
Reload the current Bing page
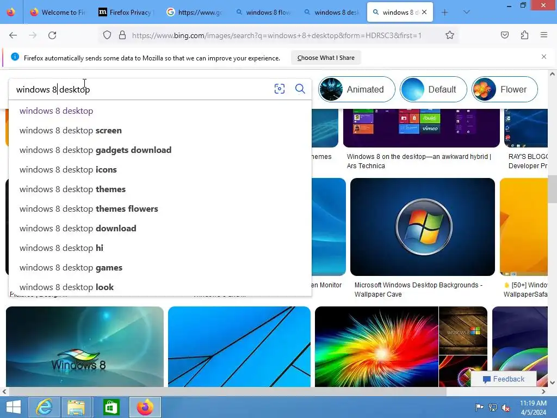52,35
